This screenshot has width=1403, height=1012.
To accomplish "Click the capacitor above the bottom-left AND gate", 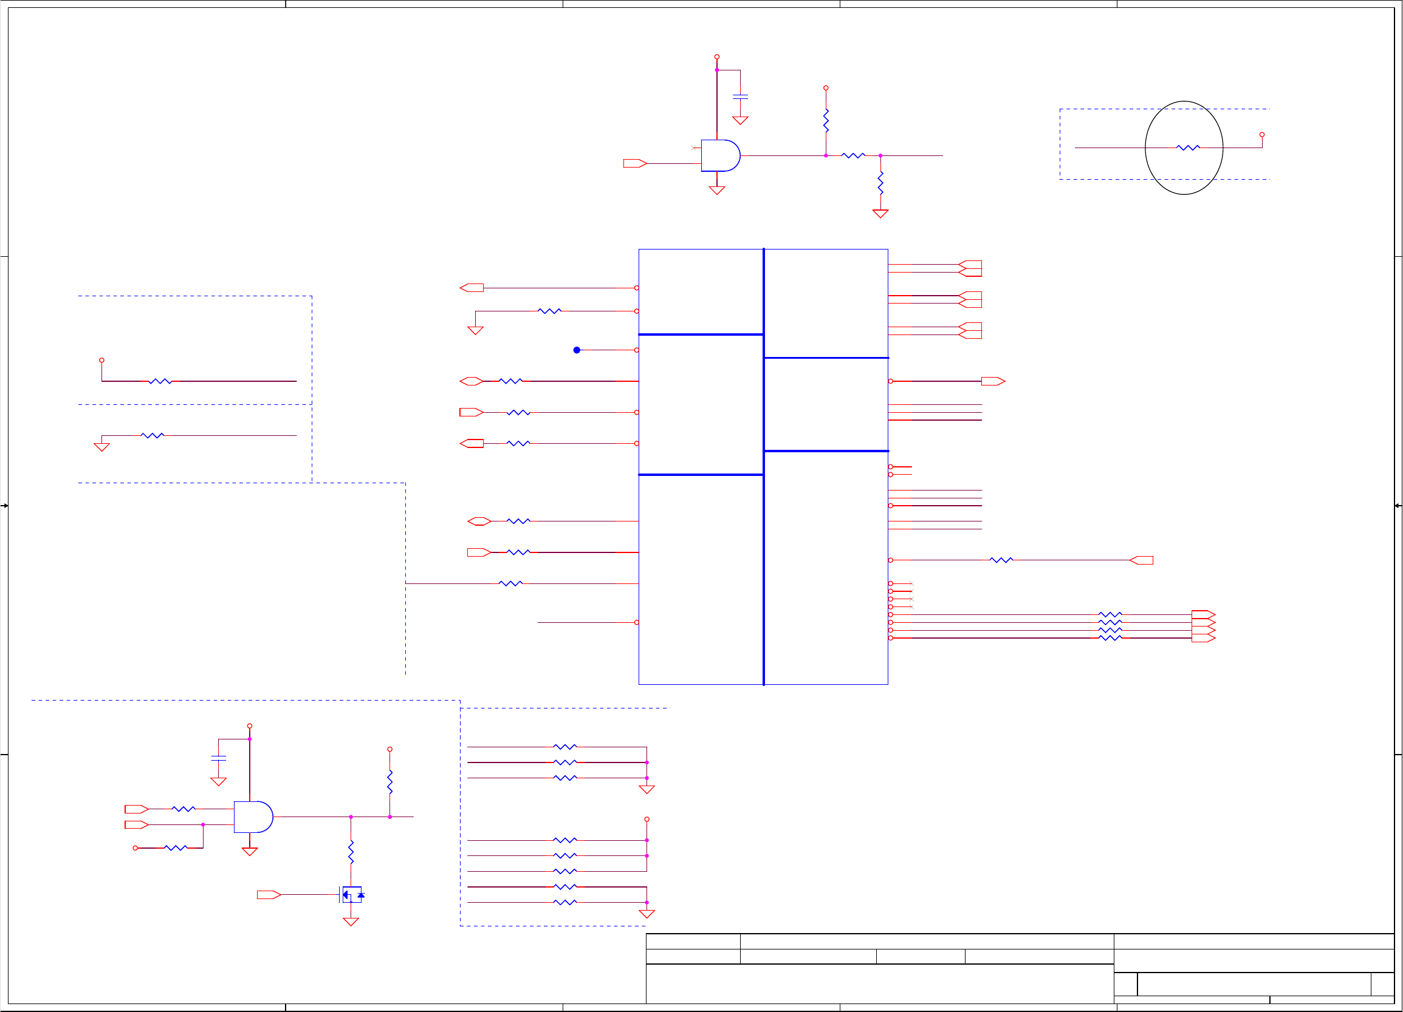I will point(218,758).
